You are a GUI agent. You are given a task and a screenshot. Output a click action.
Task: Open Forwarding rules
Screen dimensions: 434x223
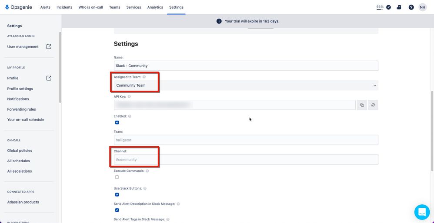click(x=22, y=109)
